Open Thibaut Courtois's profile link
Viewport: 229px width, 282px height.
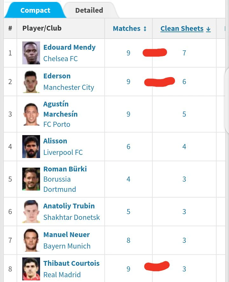71,264
